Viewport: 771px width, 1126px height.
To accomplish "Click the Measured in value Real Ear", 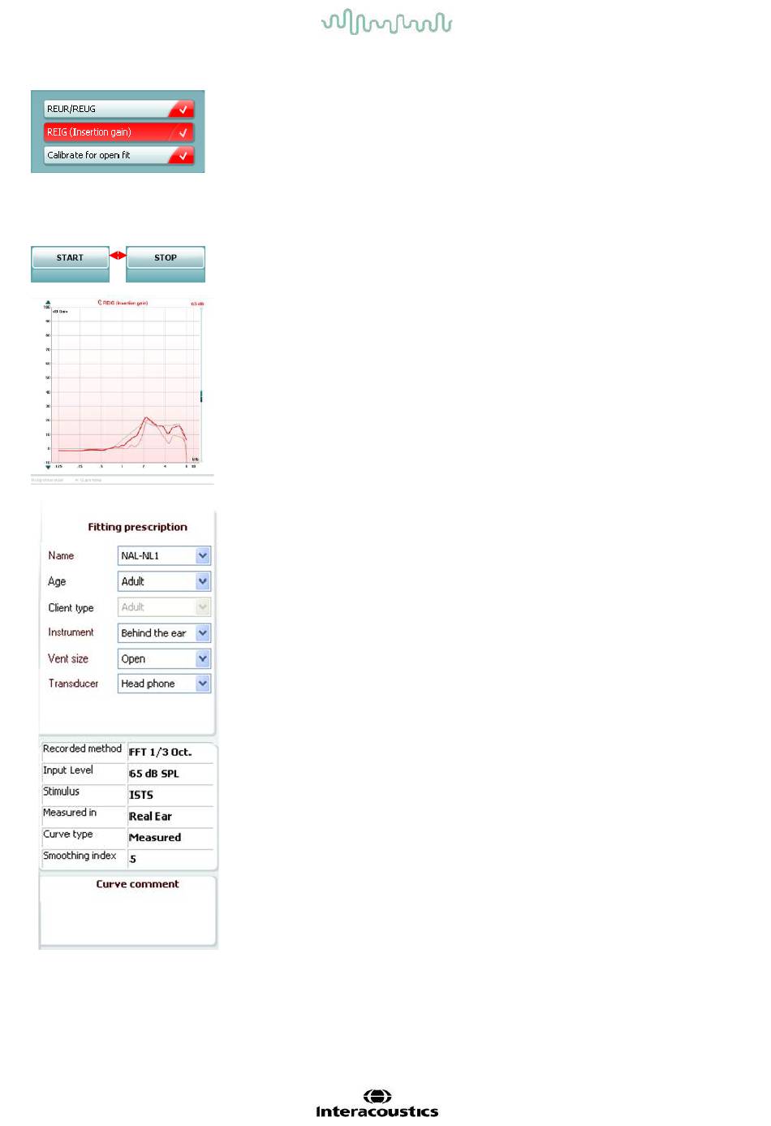I will (150, 817).
